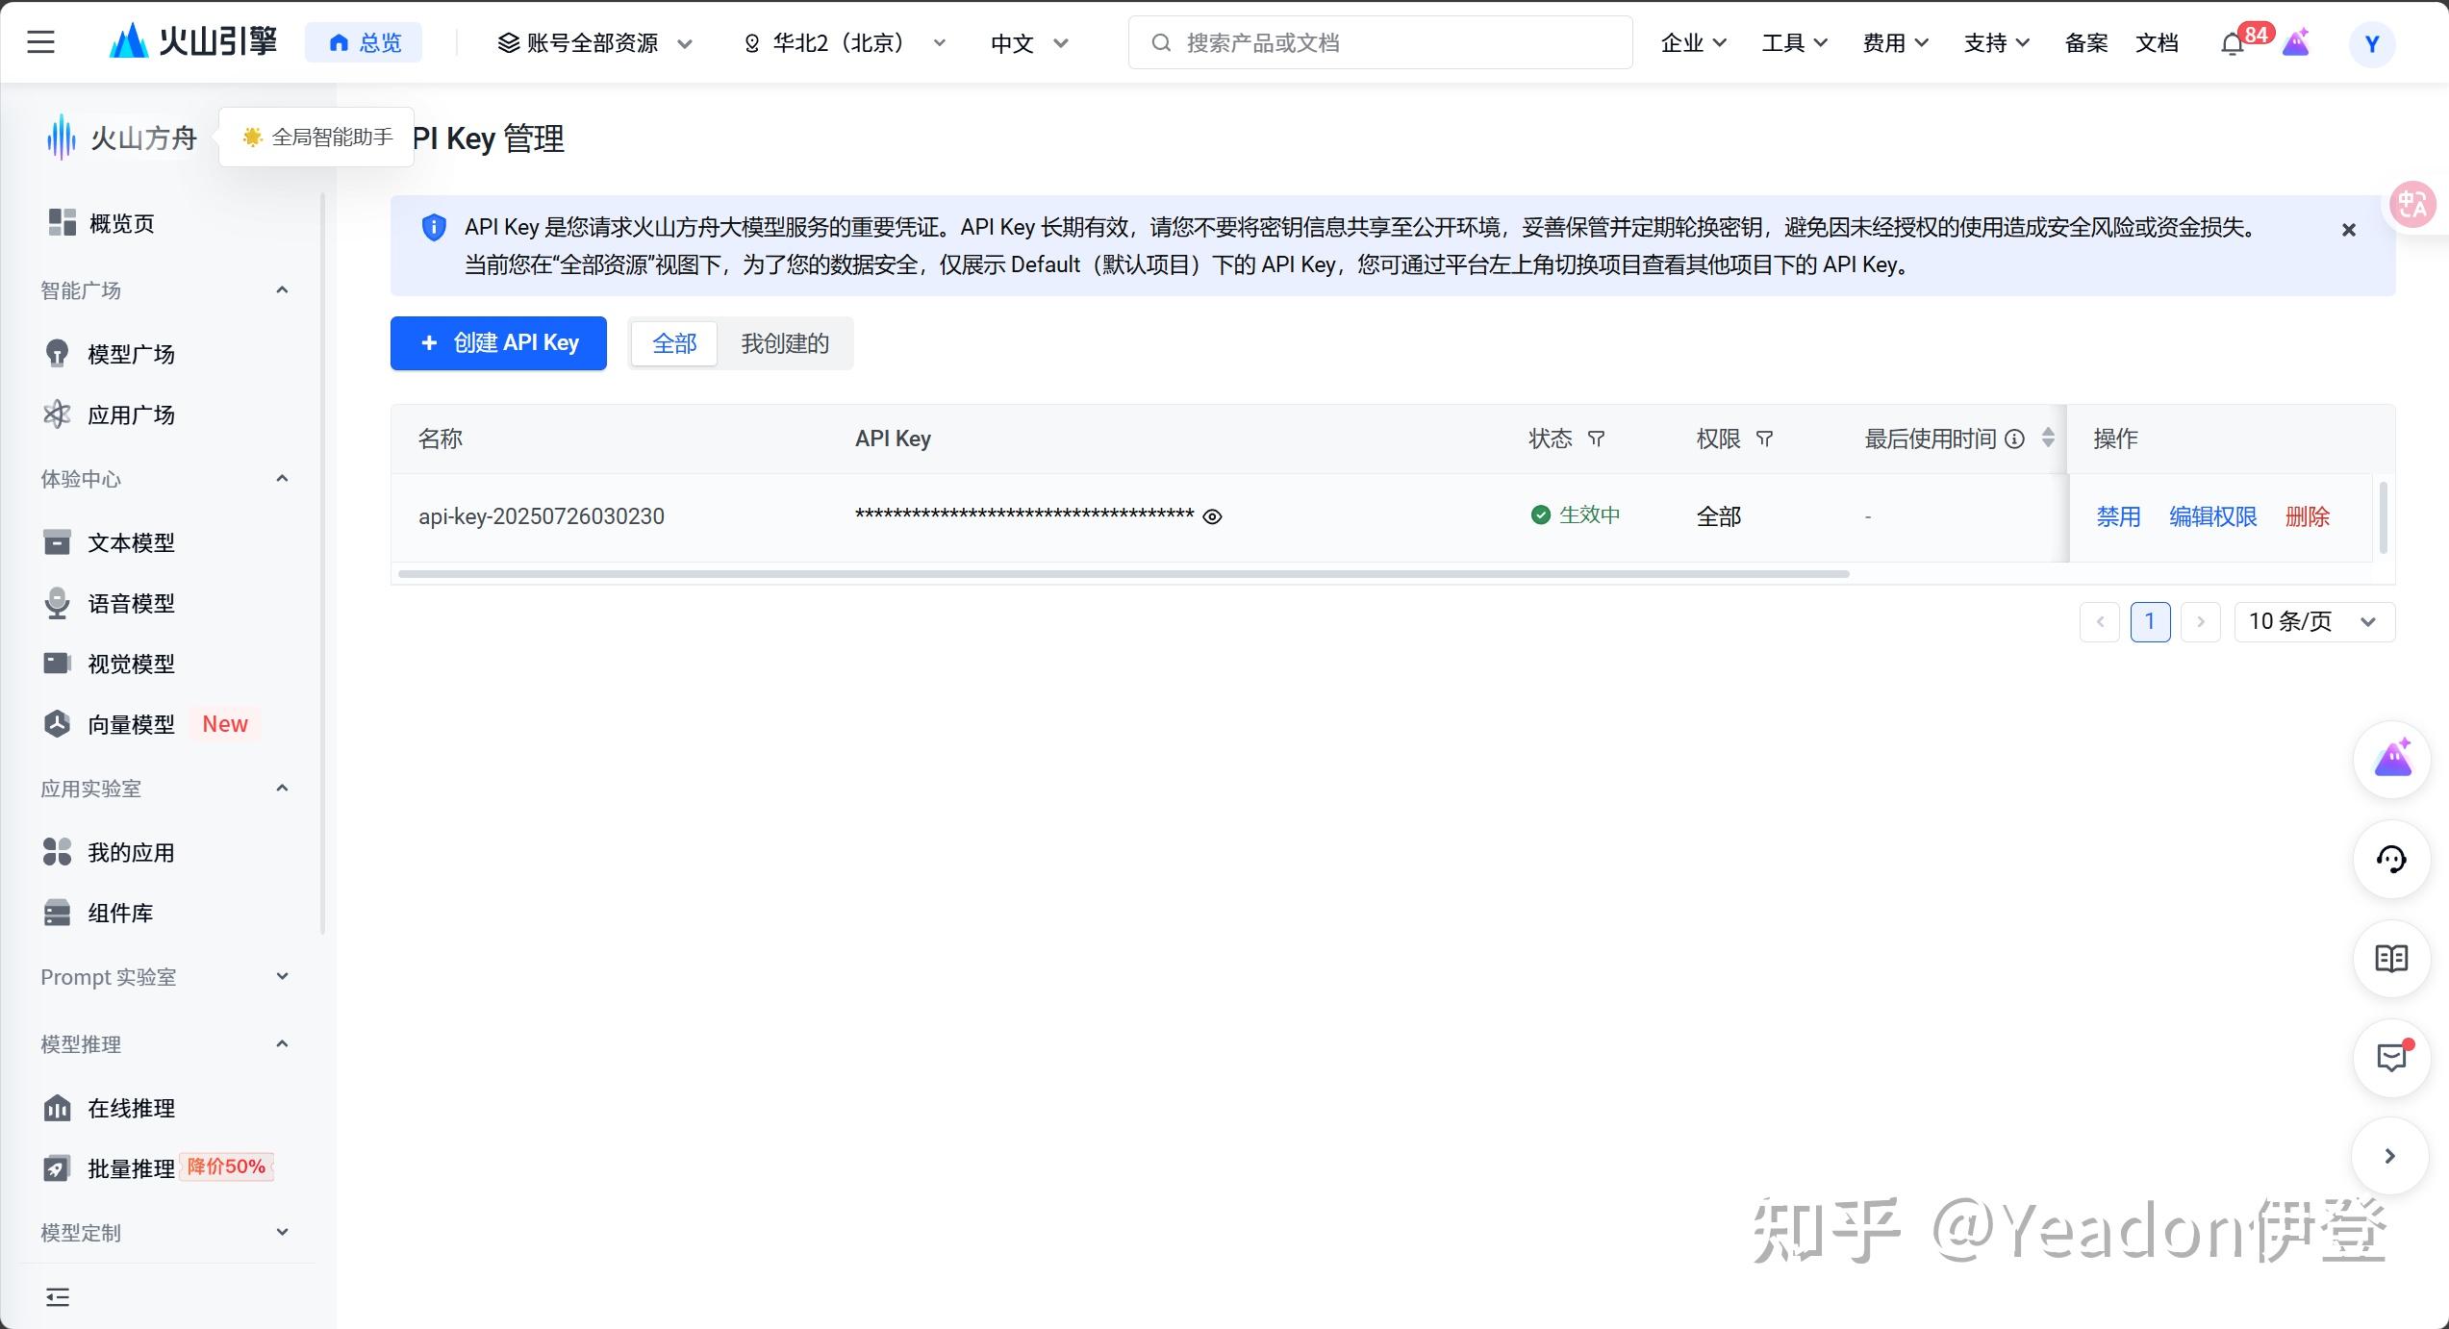Go to 在线推理 in sidebar
This screenshot has height=1329, width=2449.
[131, 1109]
